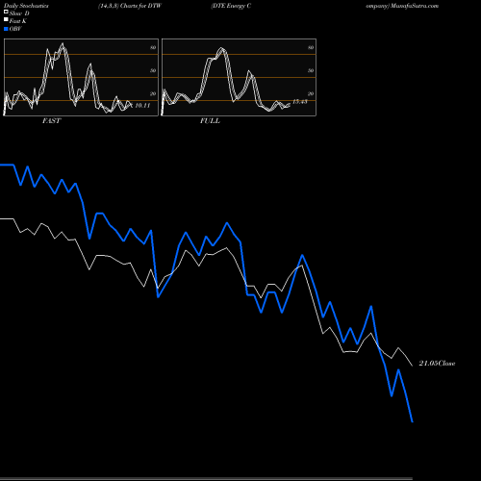This screenshot has height=481, width=481.
Task: Click the 80 level label in FAST chart
Action: (x=153, y=47)
